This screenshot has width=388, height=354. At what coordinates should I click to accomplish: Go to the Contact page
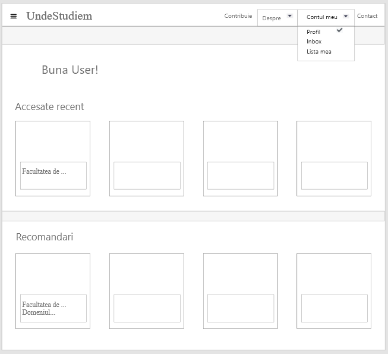click(367, 16)
